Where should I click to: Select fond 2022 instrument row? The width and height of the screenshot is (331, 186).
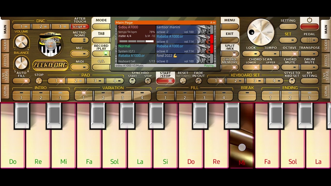point(185,59)
